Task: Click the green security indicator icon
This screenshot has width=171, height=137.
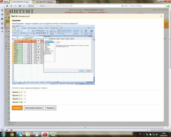Action: pyautogui.click(x=168, y=6)
